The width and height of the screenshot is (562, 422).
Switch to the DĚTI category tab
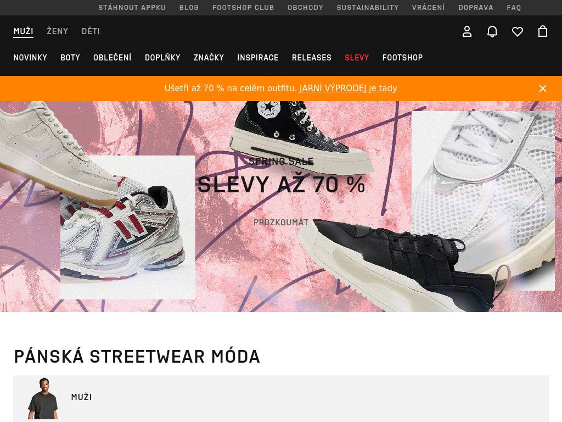tap(91, 31)
